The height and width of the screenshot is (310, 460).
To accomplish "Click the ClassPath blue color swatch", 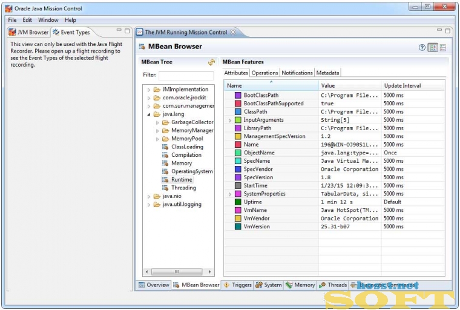I will click(238, 111).
